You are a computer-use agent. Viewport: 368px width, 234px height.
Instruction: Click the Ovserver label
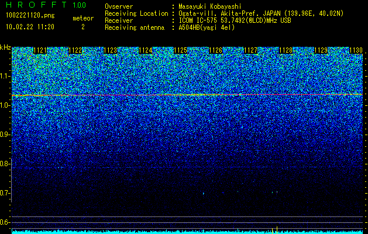[119, 6]
